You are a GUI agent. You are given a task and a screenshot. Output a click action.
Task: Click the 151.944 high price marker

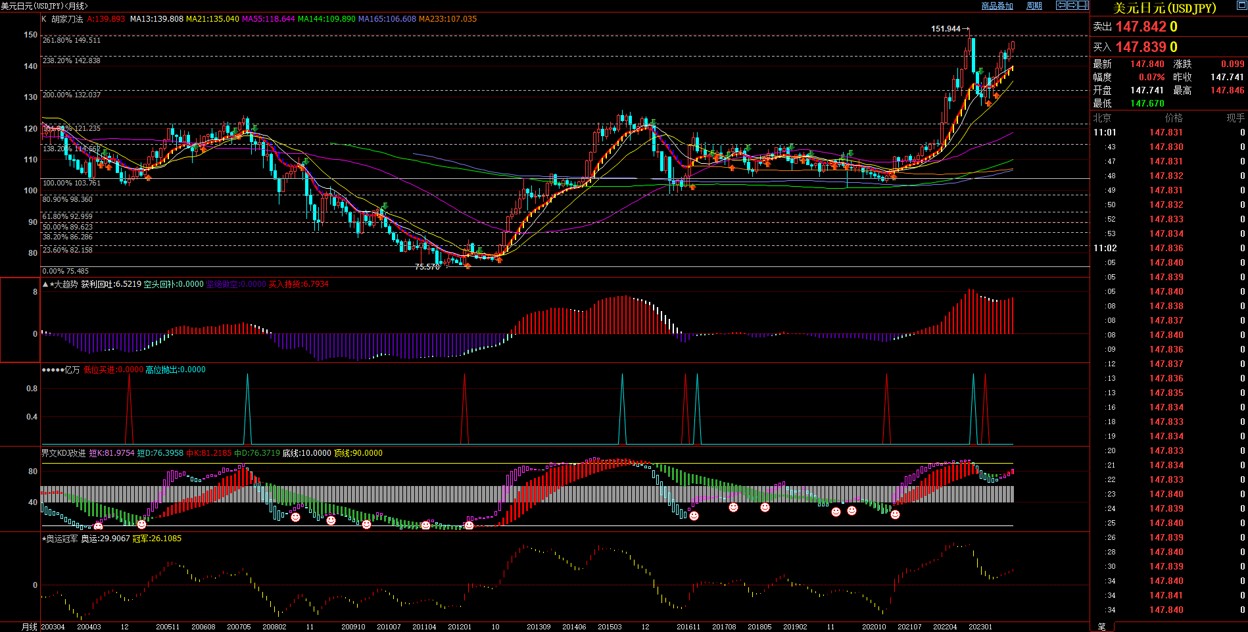946,29
